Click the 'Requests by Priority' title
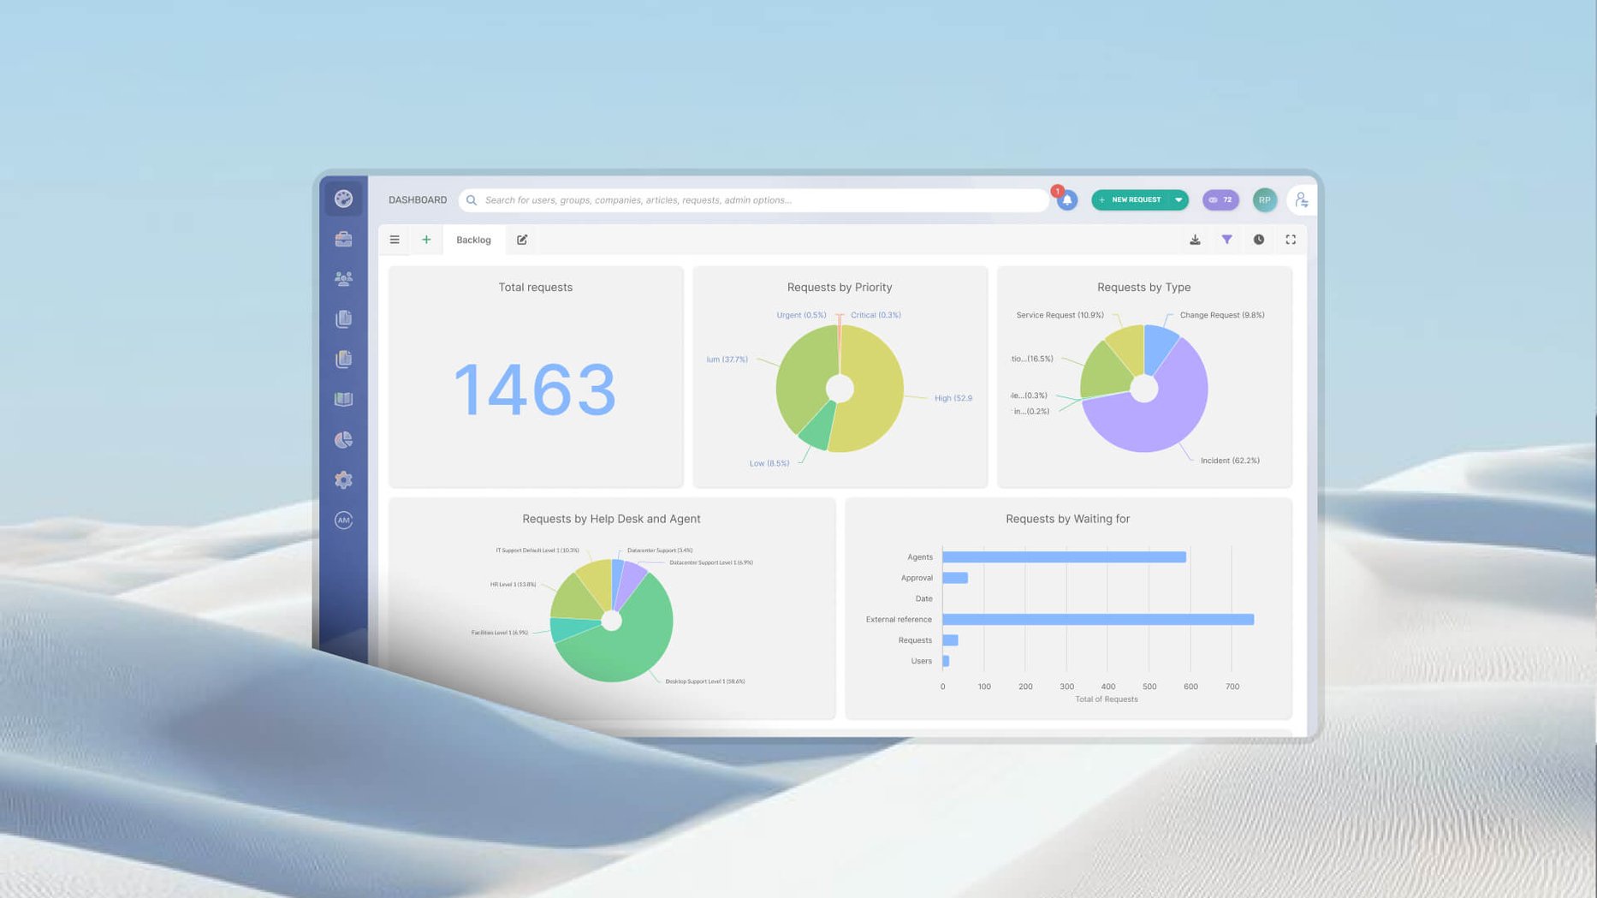Viewport: 1597px width, 898px height. point(840,288)
